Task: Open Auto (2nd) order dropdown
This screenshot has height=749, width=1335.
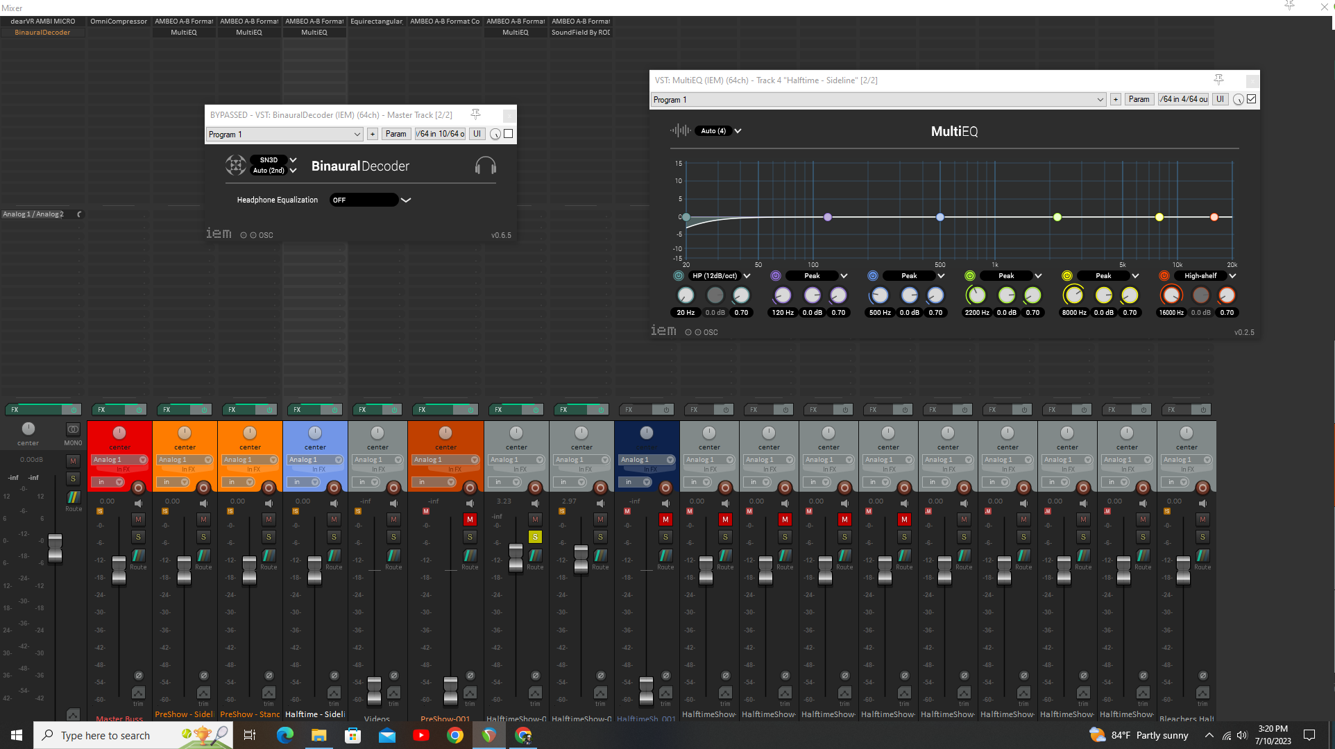Action: pos(273,171)
